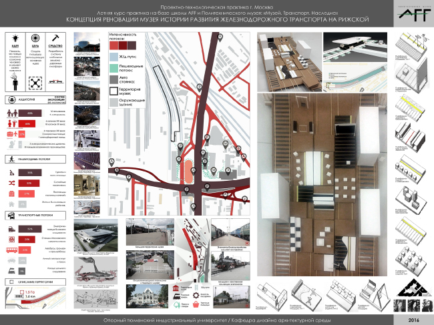Click the metro M icon
The width and height of the screenshot is (434, 325).
11,238
